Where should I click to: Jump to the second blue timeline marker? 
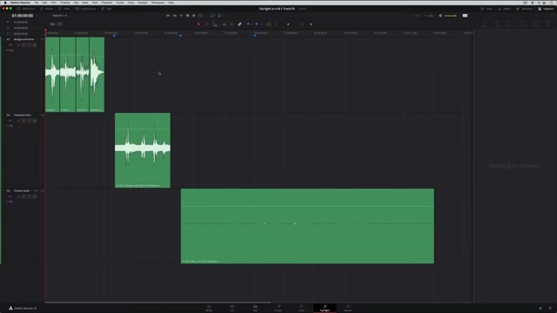[x=180, y=36]
